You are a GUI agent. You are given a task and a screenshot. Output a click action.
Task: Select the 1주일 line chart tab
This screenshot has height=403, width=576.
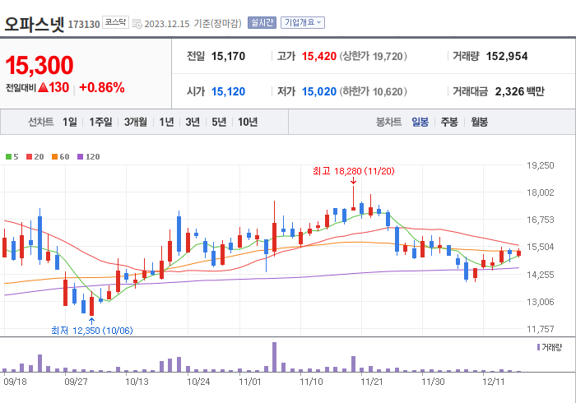[x=100, y=122]
